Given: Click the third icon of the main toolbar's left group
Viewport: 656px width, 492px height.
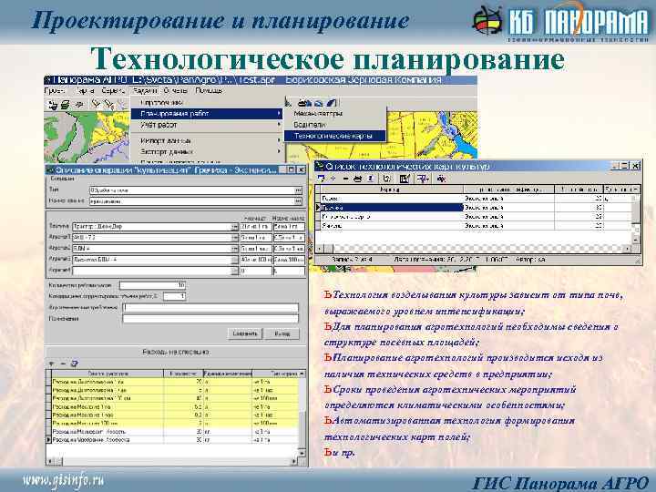Looking at the screenshot, I should pos(78,105).
